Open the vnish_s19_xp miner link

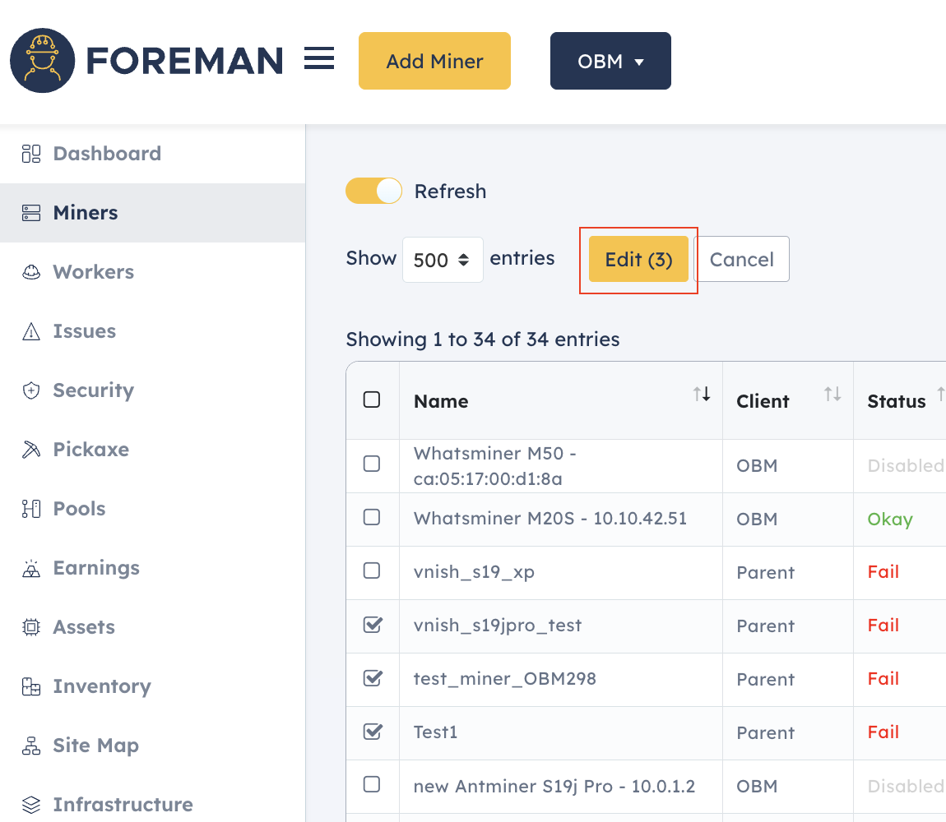click(474, 572)
